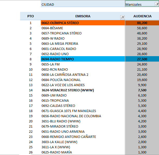The width and height of the screenshot is (159, 155).
Task: Select the audience value 20,400
Action: (x=142, y=75)
